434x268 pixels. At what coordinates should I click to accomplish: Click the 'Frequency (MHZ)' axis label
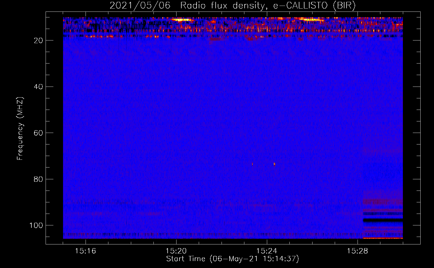(x=20, y=128)
